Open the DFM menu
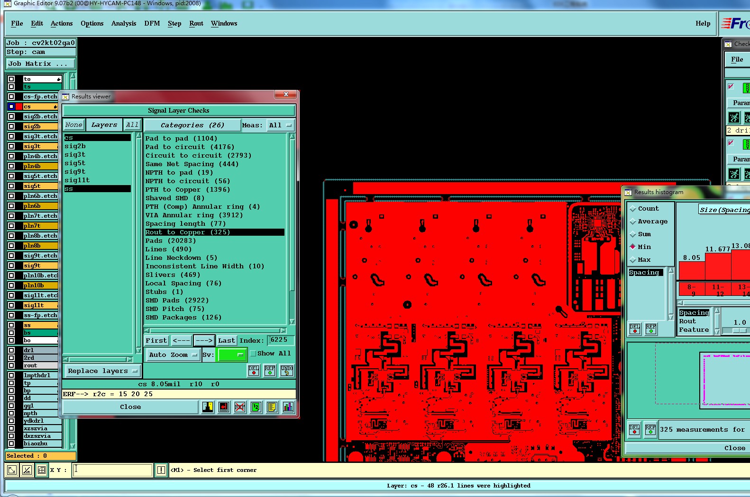Image resolution: width=750 pixels, height=497 pixels. pyautogui.click(x=152, y=24)
